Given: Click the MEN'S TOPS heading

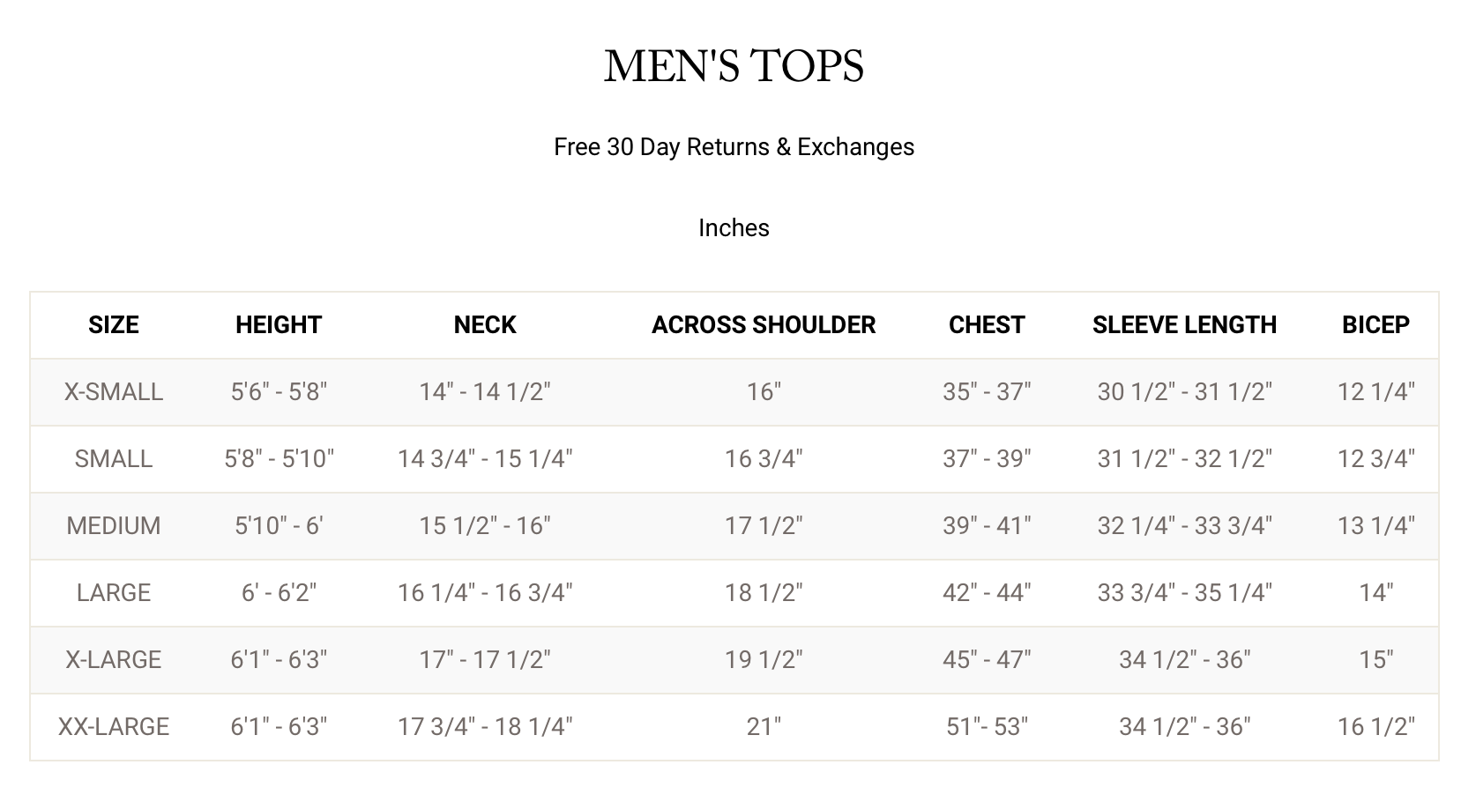Looking at the screenshot, I should 734,66.
